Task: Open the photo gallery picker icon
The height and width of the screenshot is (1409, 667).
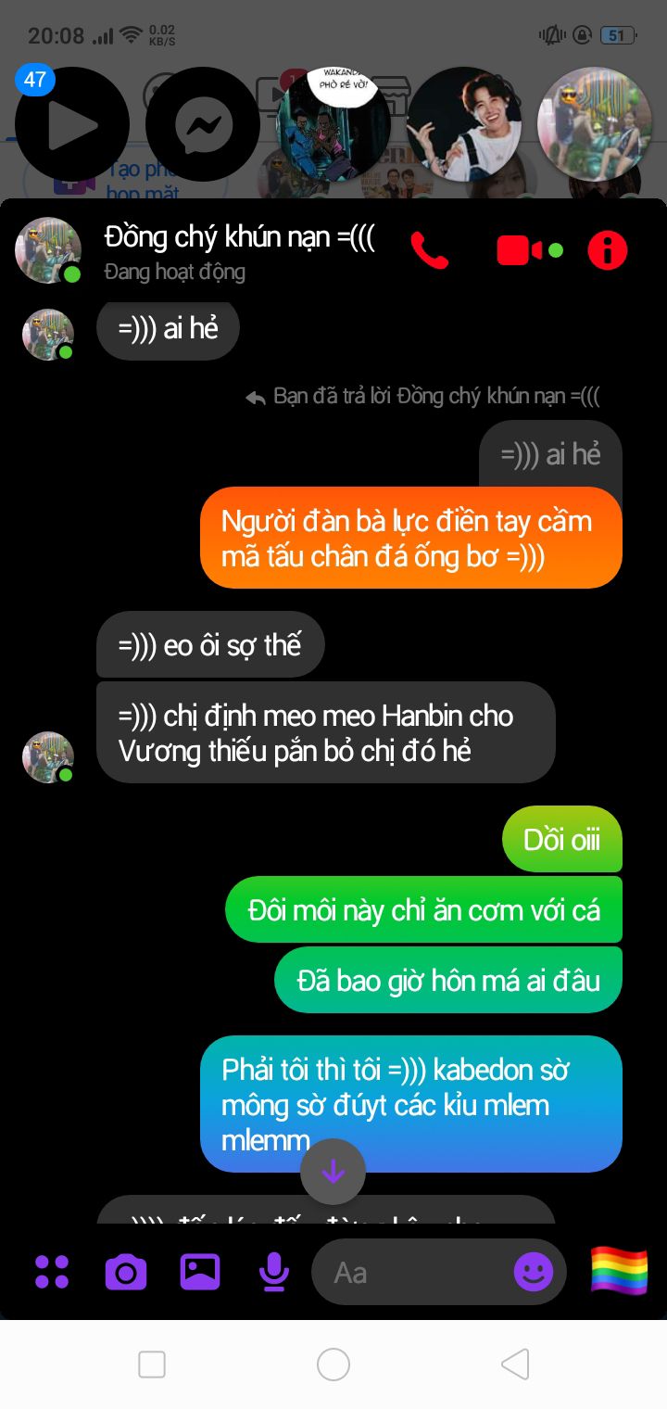Action: pyautogui.click(x=200, y=1272)
